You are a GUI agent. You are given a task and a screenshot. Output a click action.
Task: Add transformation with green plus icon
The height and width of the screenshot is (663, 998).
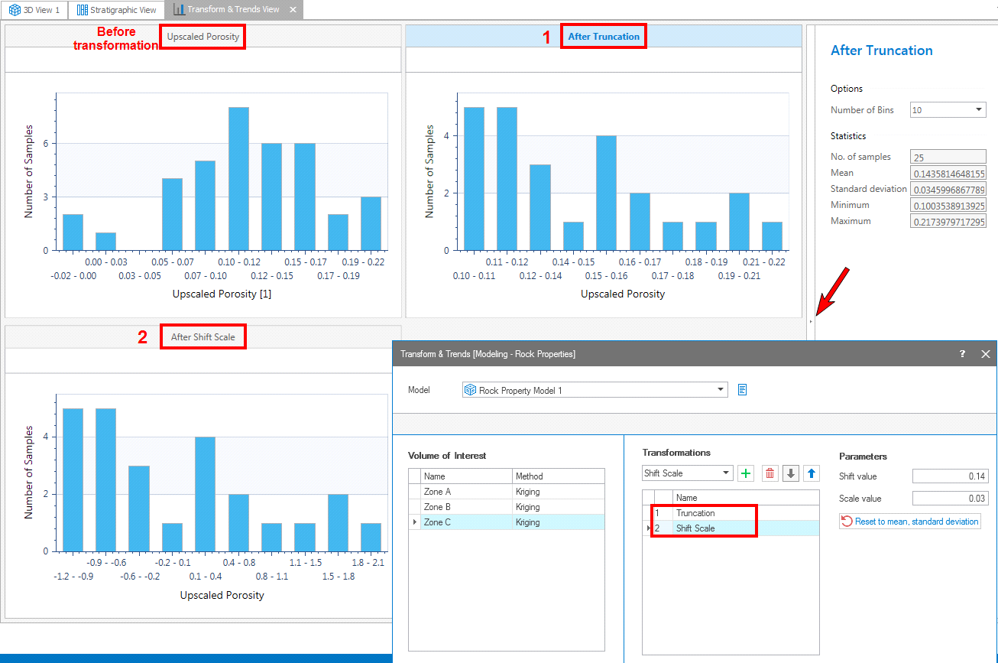(747, 473)
